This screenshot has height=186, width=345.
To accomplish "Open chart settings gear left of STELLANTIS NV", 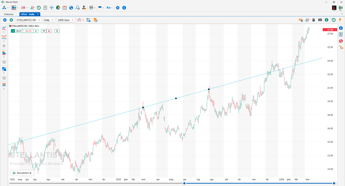I will click(x=5, y=20).
